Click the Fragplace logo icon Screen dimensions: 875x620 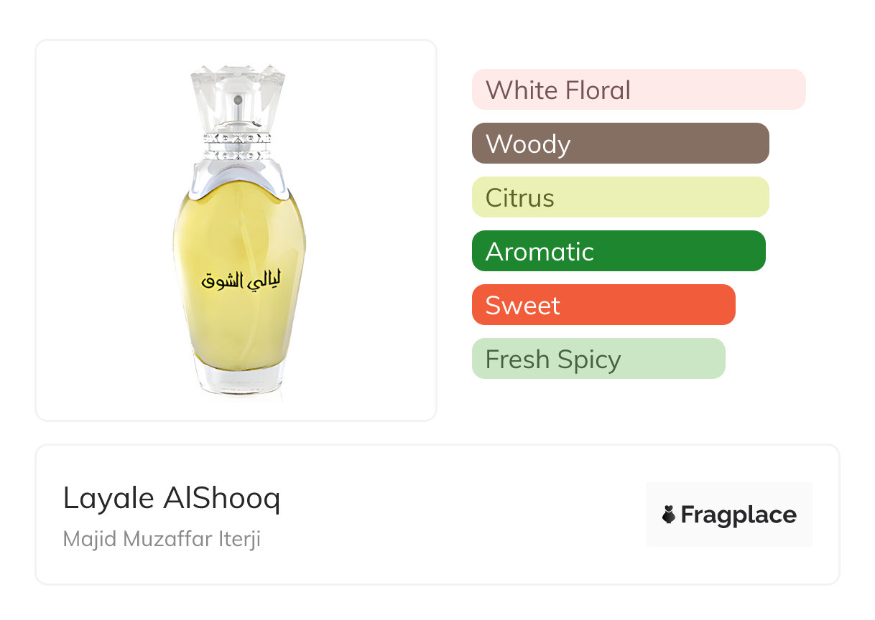click(669, 515)
